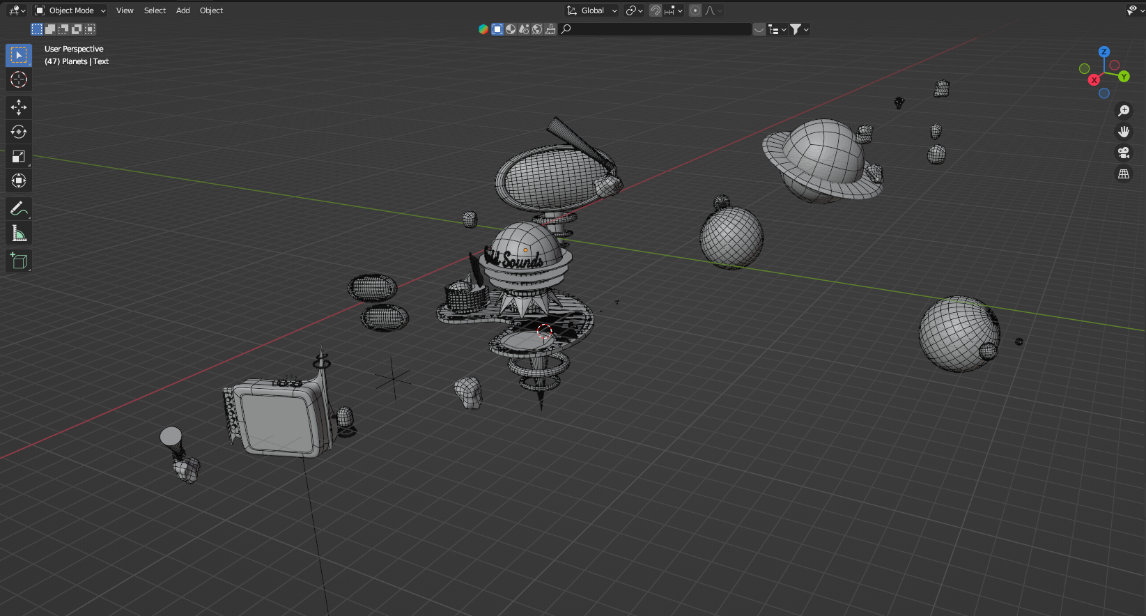Activate the Move tool

click(x=19, y=107)
